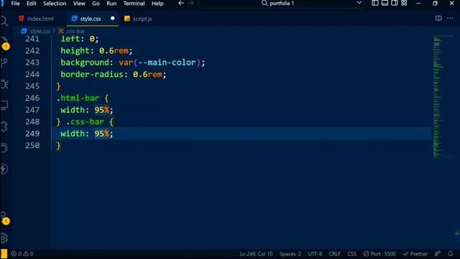The width and height of the screenshot is (460, 259).
Task: Click 'var(--main-color)' value on line 243
Action: [x=160, y=63]
